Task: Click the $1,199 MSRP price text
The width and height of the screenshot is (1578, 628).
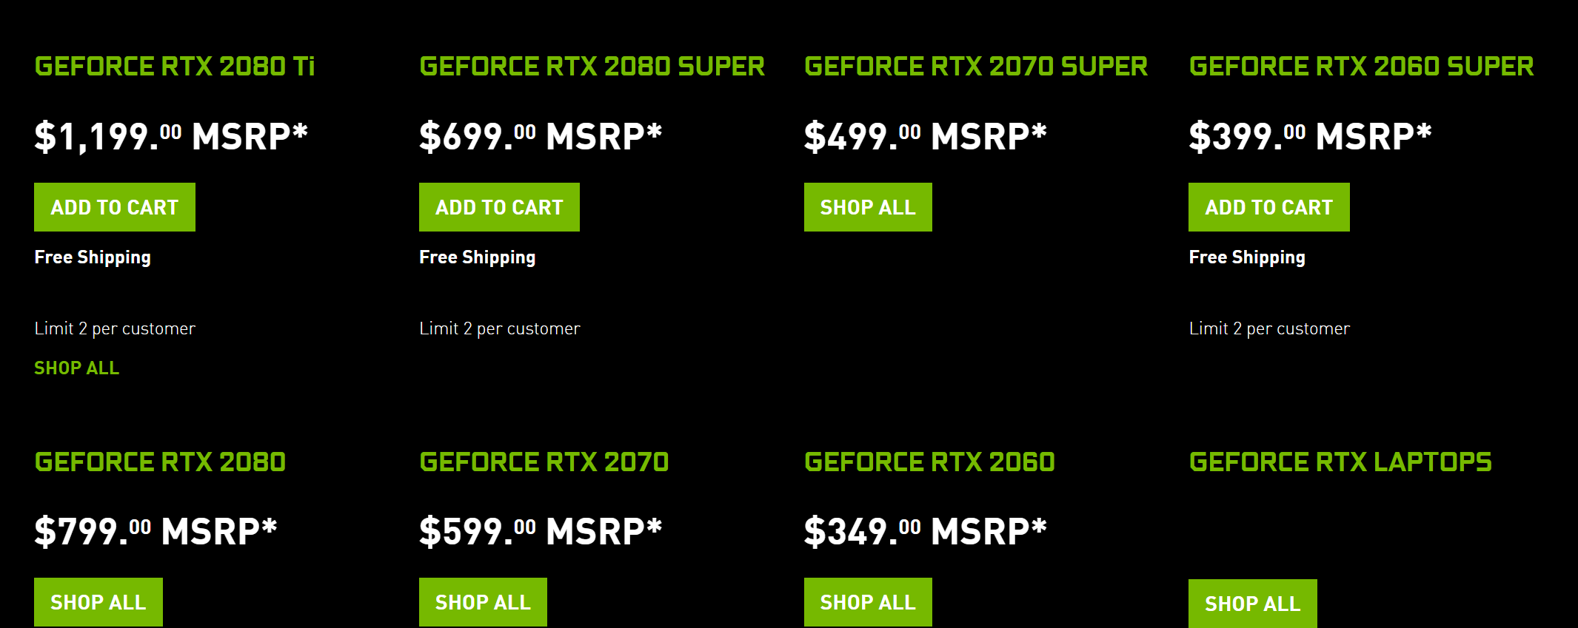Action: (171, 137)
